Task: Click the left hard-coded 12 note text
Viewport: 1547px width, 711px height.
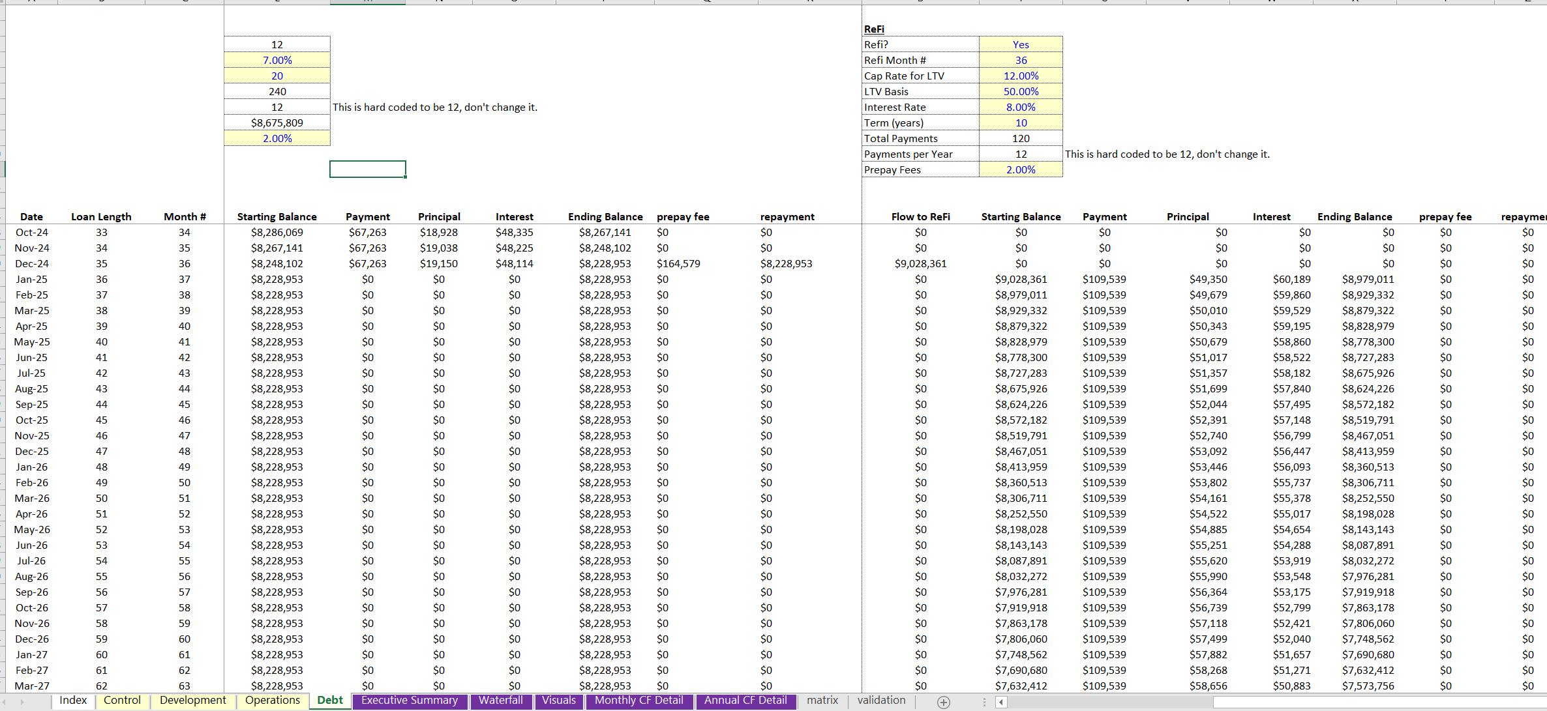Action: (x=435, y=107)
